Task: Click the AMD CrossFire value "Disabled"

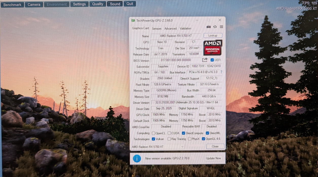Action: pyautogui.click(x=166, y=127)
